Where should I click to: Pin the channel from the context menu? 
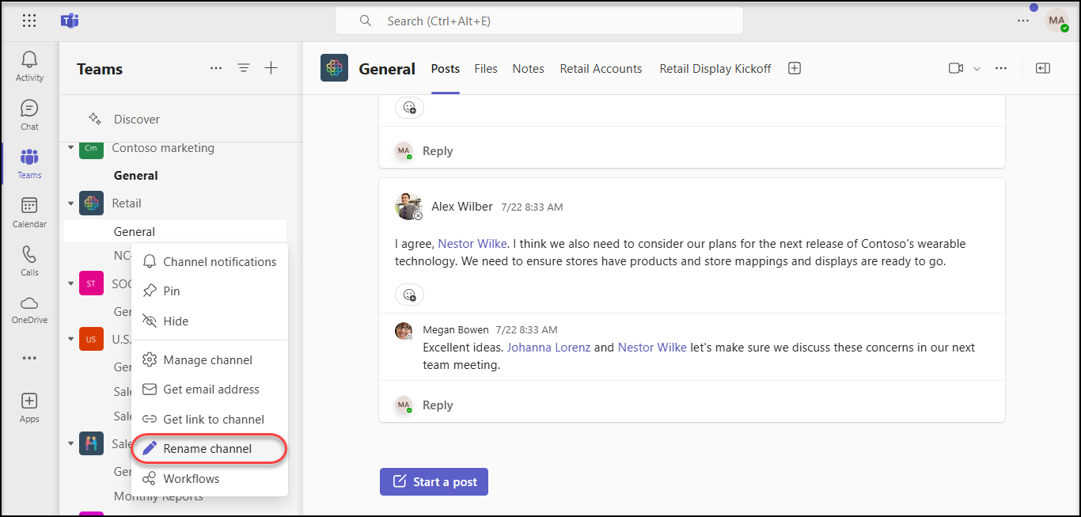(x=171, y=291)
